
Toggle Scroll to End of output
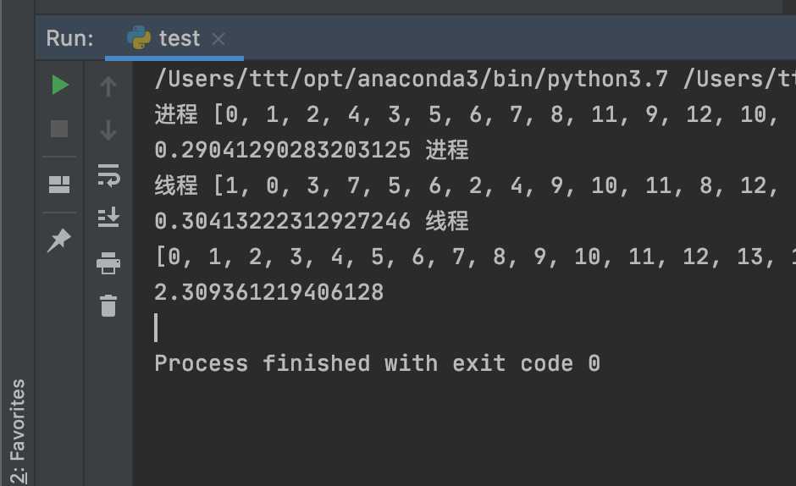coord(108,218)
